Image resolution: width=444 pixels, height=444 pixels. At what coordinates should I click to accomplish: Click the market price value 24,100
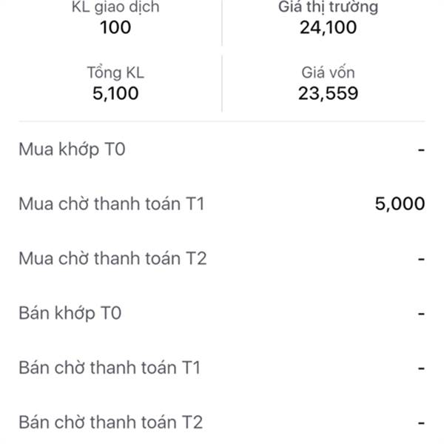coord(328,28)
